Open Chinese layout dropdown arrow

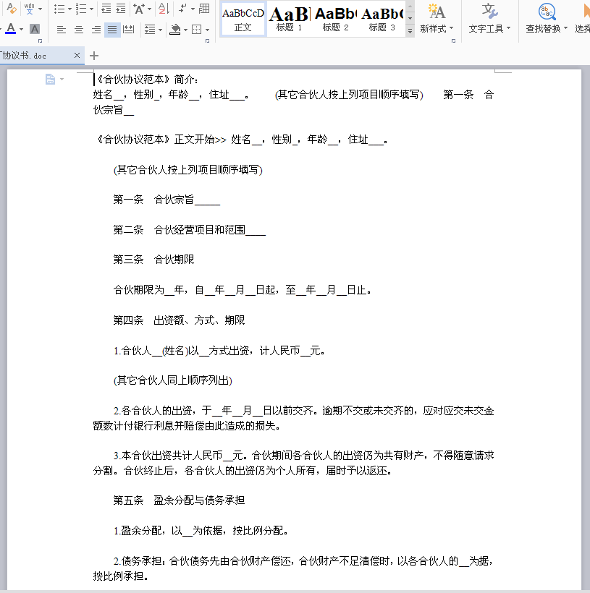tap(150, 9)
